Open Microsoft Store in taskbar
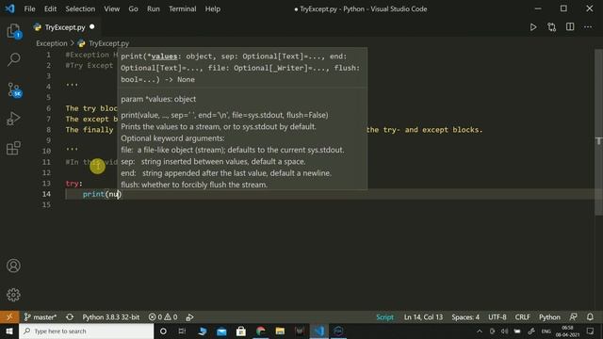Viewport: 603px width, 339px height. pos(241,331)
